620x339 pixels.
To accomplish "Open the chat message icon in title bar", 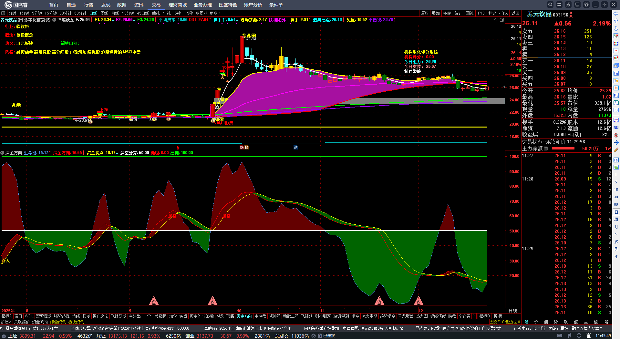I will (550, 5).
